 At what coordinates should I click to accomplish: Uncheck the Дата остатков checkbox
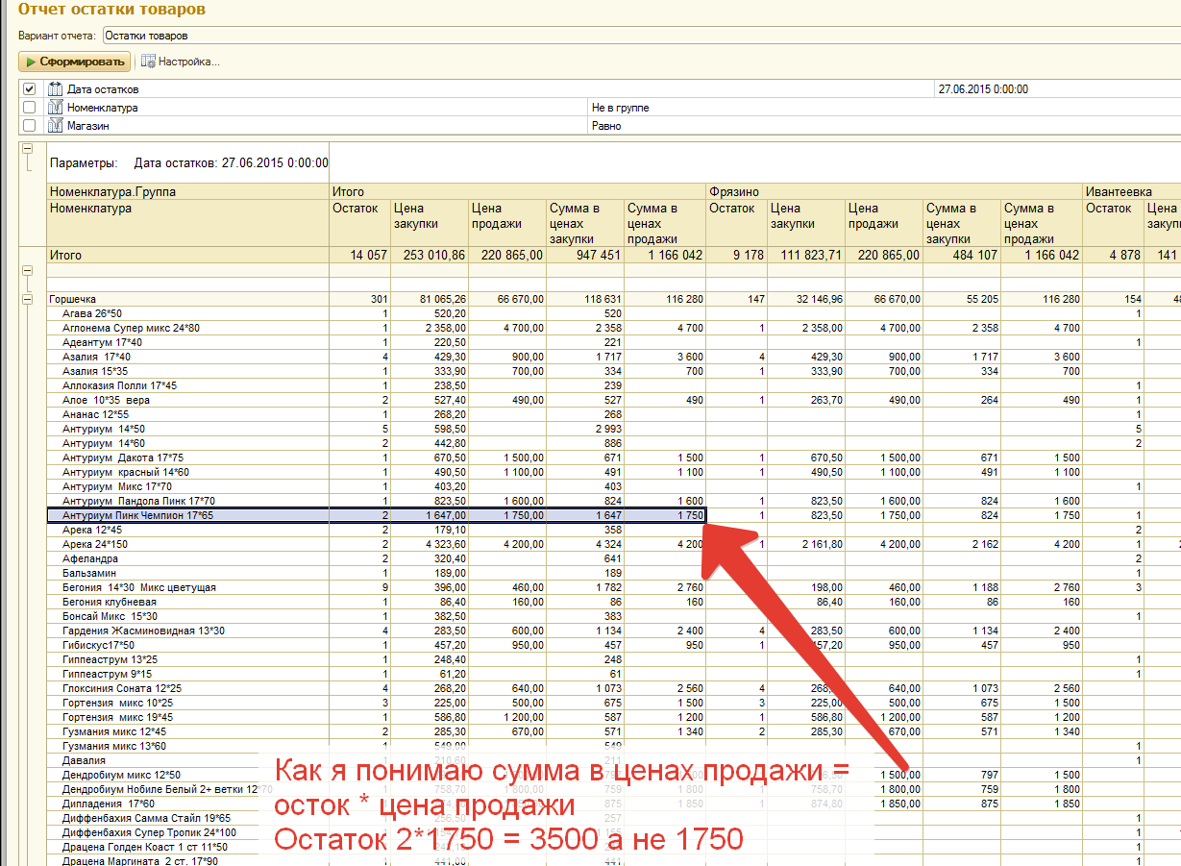(29, 89)
